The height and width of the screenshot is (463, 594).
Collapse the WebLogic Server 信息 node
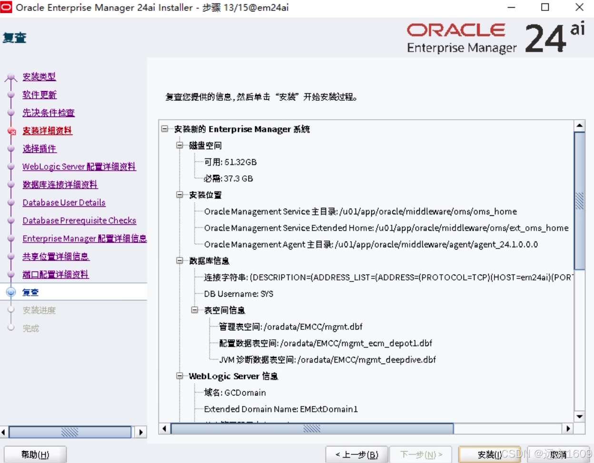(179, 376)
